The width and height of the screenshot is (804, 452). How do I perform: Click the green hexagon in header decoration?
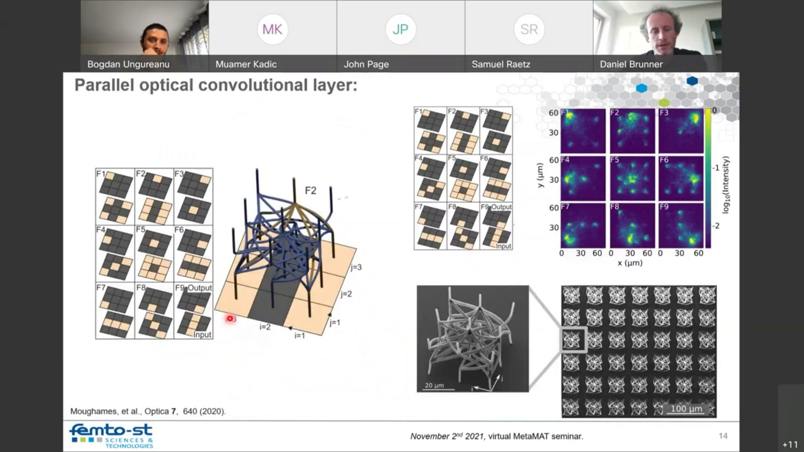[x=663, y=101]
